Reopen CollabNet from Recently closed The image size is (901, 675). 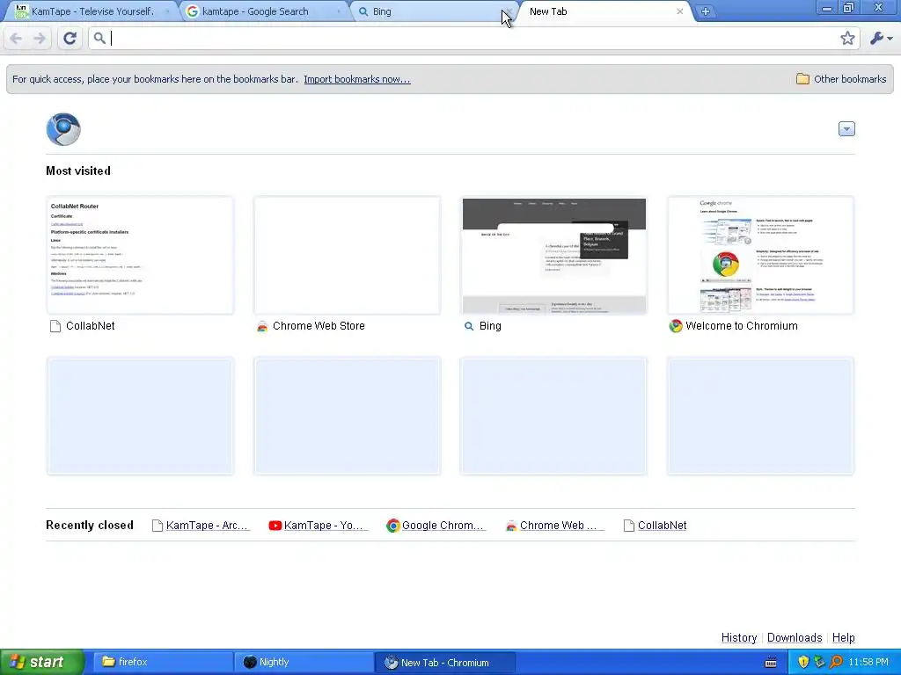pos(655,526)
